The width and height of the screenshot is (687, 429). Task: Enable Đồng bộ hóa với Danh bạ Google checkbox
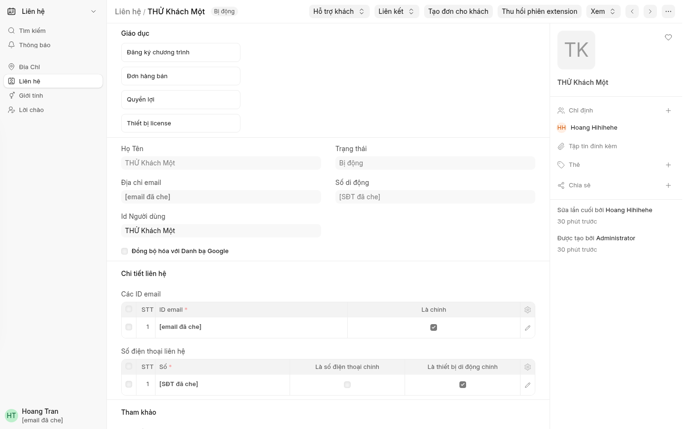pos(125,251)
